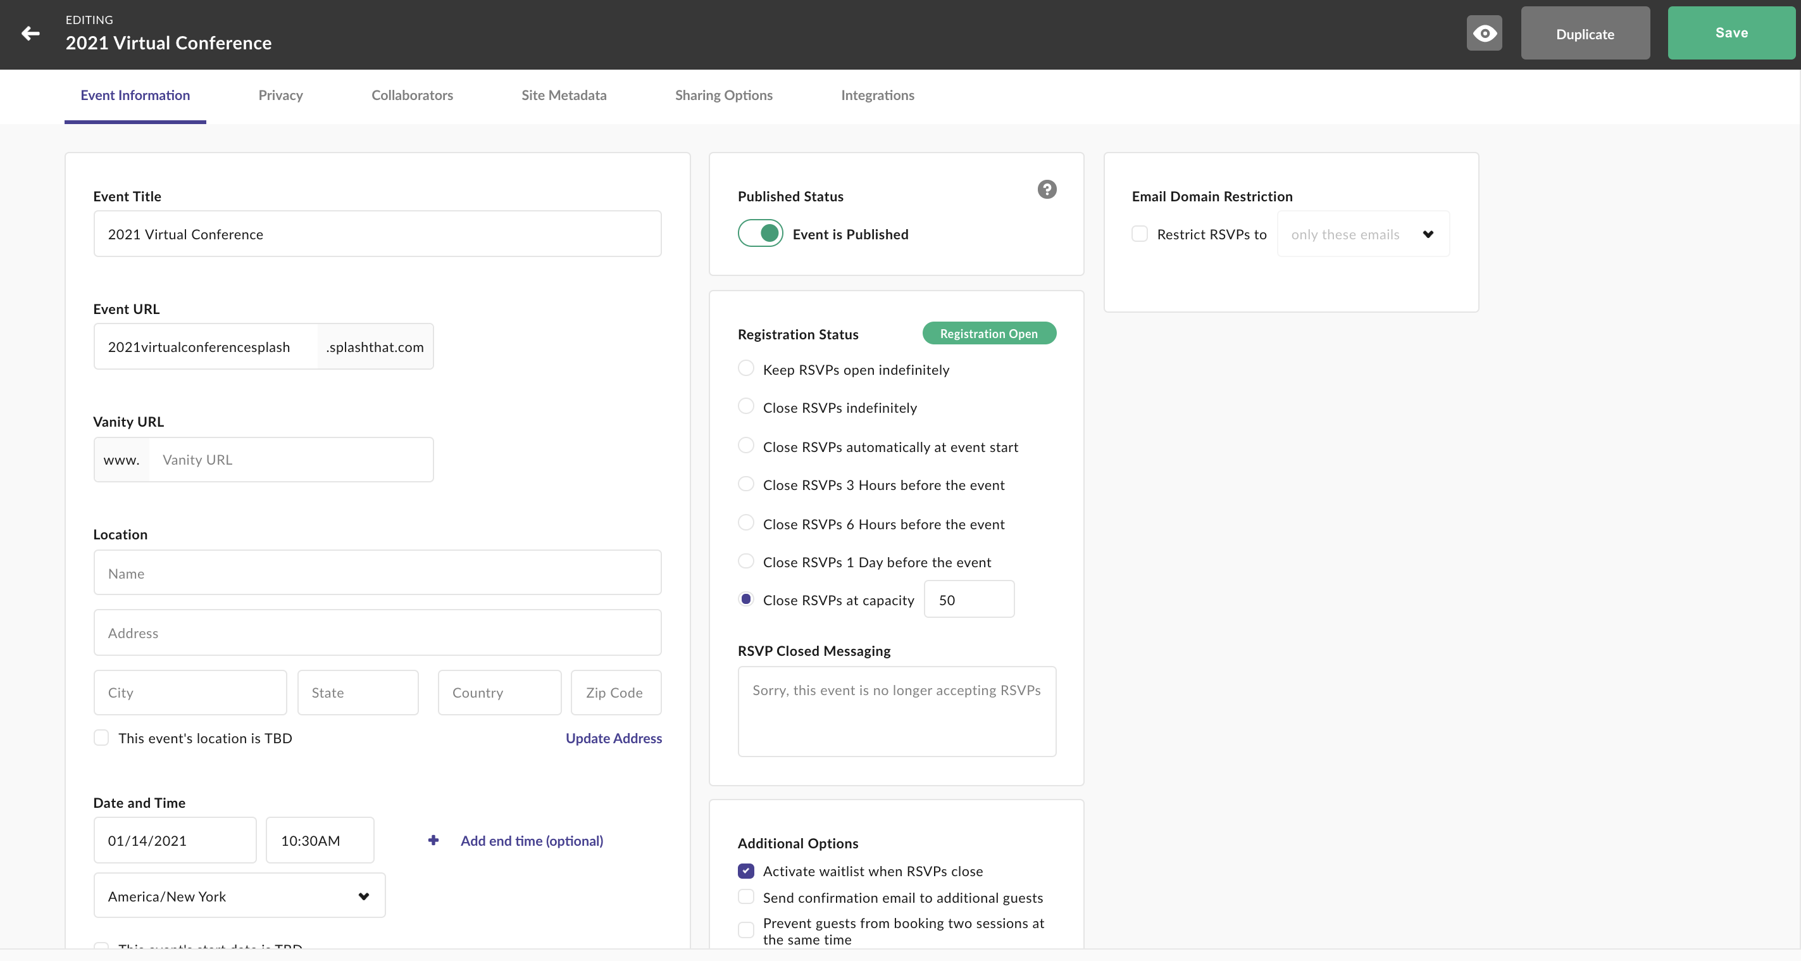Click the Save button
The image size is (1801, 961).
[x=1731, y=33]
